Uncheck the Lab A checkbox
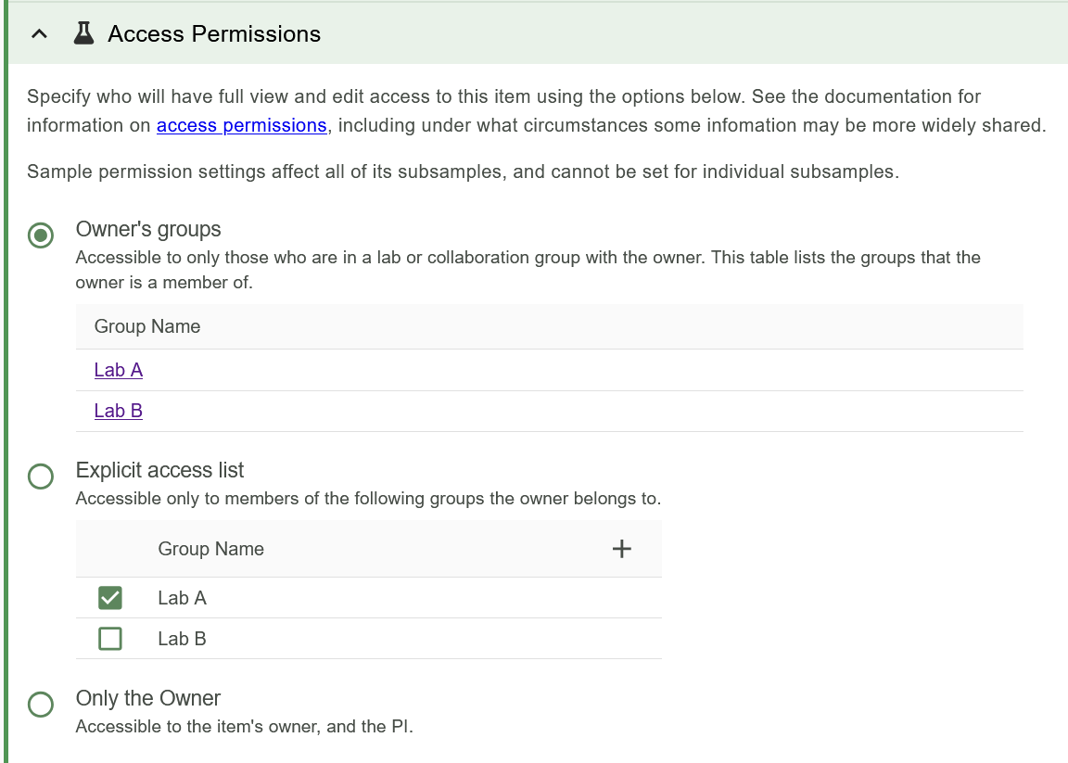 (x=110, y=598)
